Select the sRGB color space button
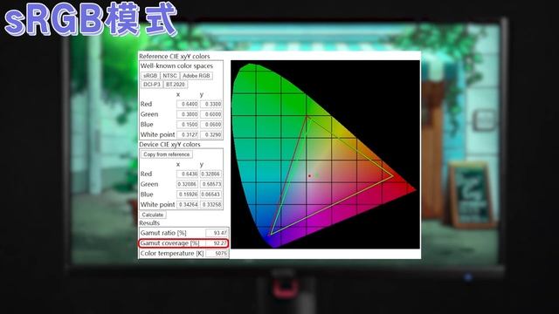Screen dimensions: 559x314 pos(150,76)
